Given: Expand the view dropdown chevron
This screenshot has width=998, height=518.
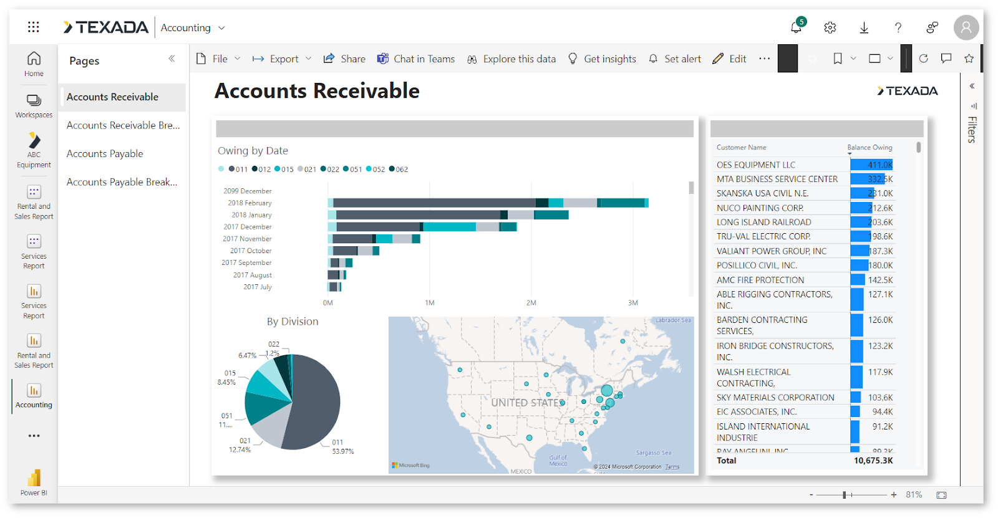Looking at the screenshot, I should pos(890,59).
